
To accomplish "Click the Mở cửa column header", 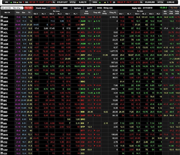I will point(165,13).
